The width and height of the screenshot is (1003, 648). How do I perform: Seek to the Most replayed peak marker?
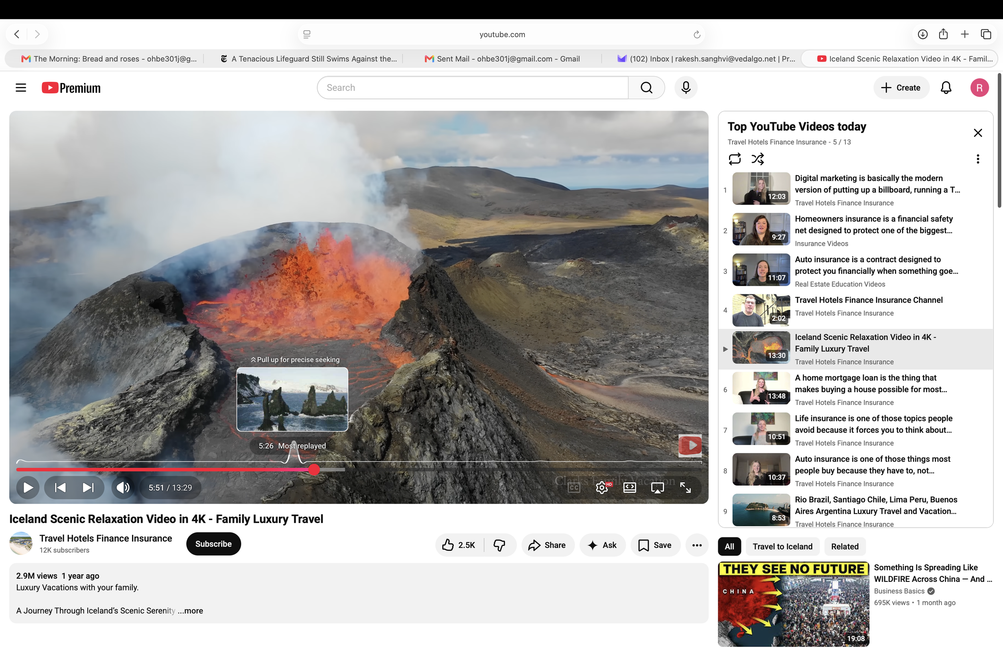click(294, 454)
